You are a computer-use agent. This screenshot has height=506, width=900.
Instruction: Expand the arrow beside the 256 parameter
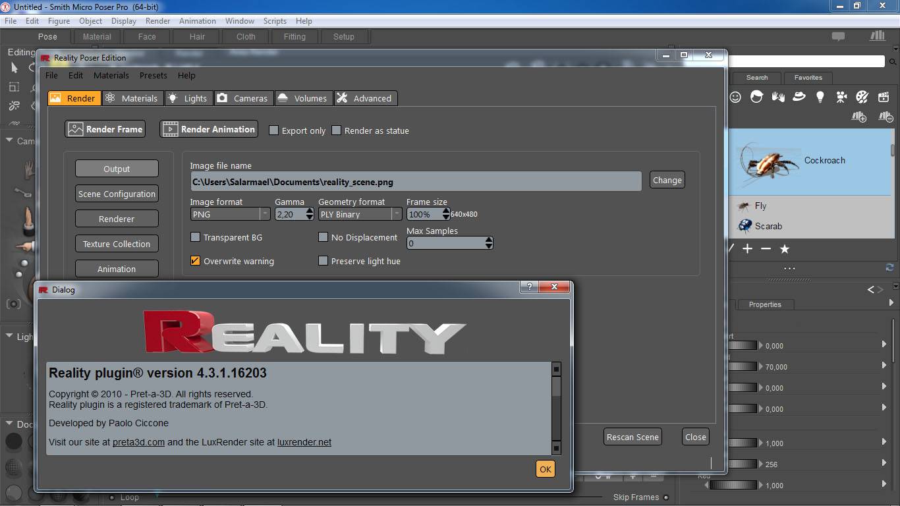(x=884, y=463)
